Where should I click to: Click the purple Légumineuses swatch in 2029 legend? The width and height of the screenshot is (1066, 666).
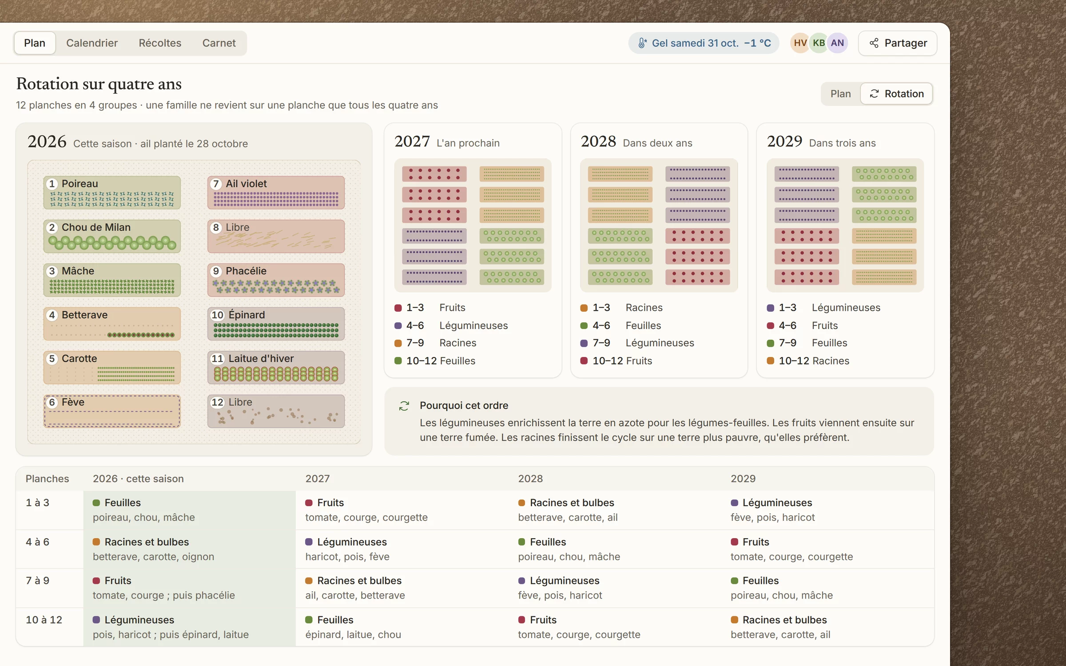[x=771, y=308]
